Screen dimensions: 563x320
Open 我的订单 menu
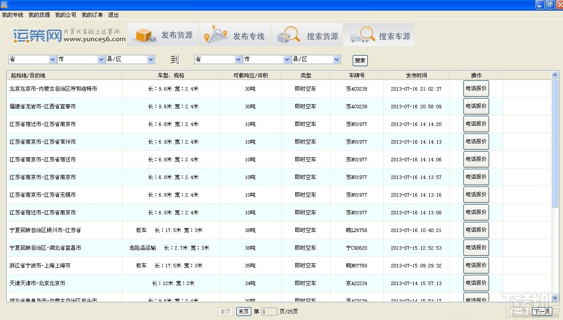coord(92,15)
